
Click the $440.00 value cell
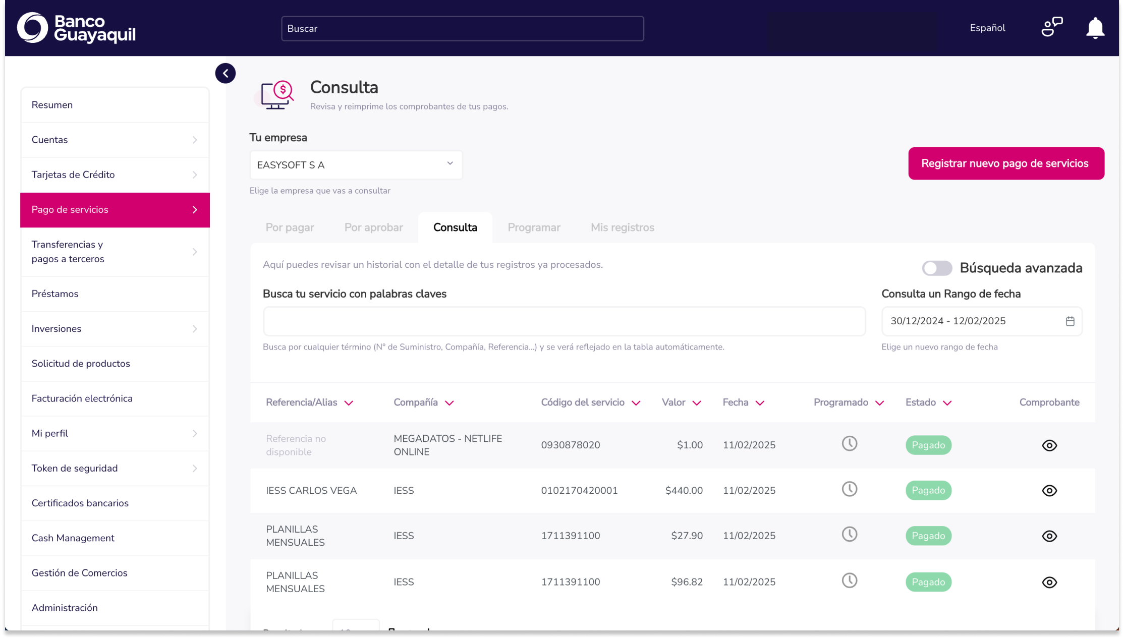click(x=684, y=490)
